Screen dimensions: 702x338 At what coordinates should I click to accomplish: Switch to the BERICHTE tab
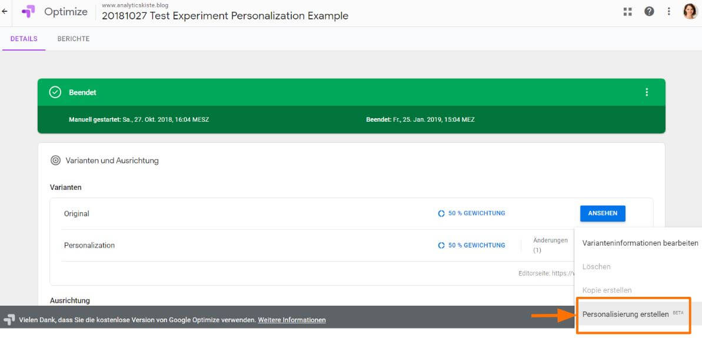[x=74, y=39]
